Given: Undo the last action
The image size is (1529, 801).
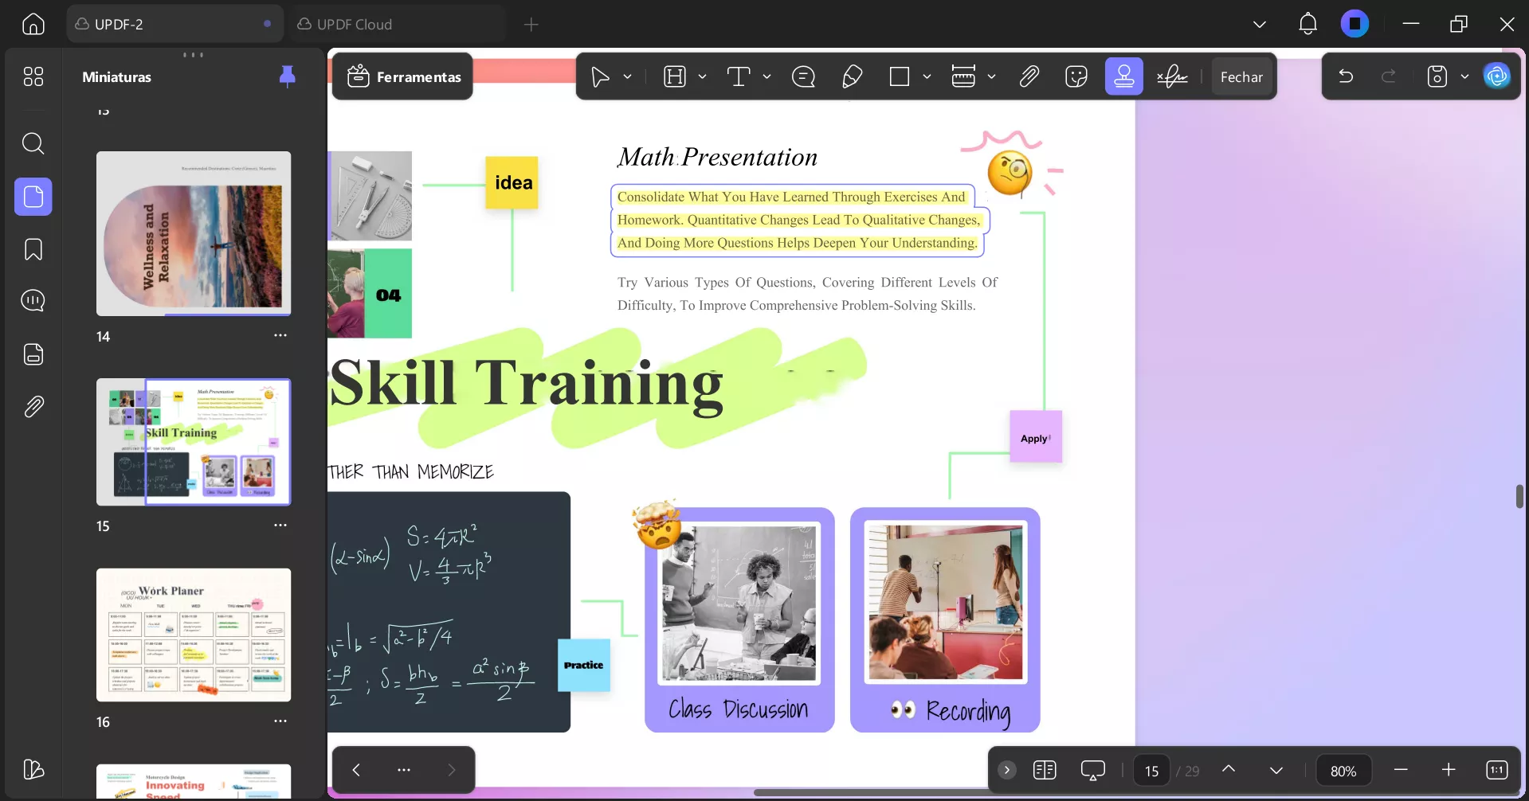Looking at the screenshot, I should click(1346, 76).
